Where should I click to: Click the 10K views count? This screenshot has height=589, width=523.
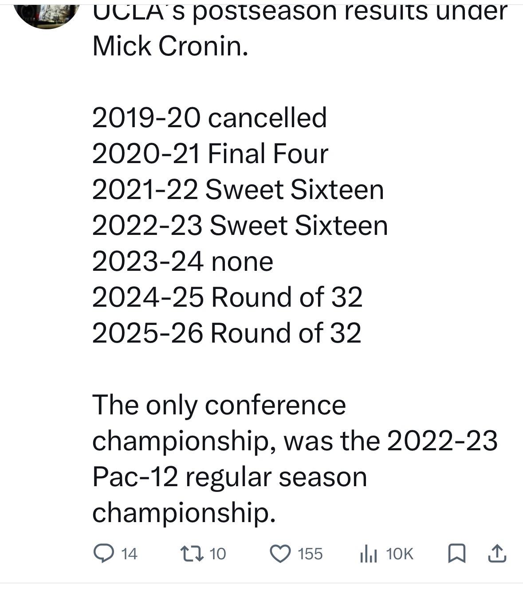[x=399, y=554]
